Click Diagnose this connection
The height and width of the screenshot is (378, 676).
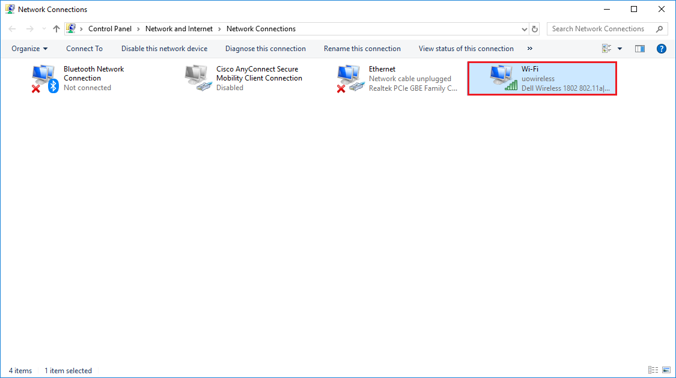coord(266,49)
